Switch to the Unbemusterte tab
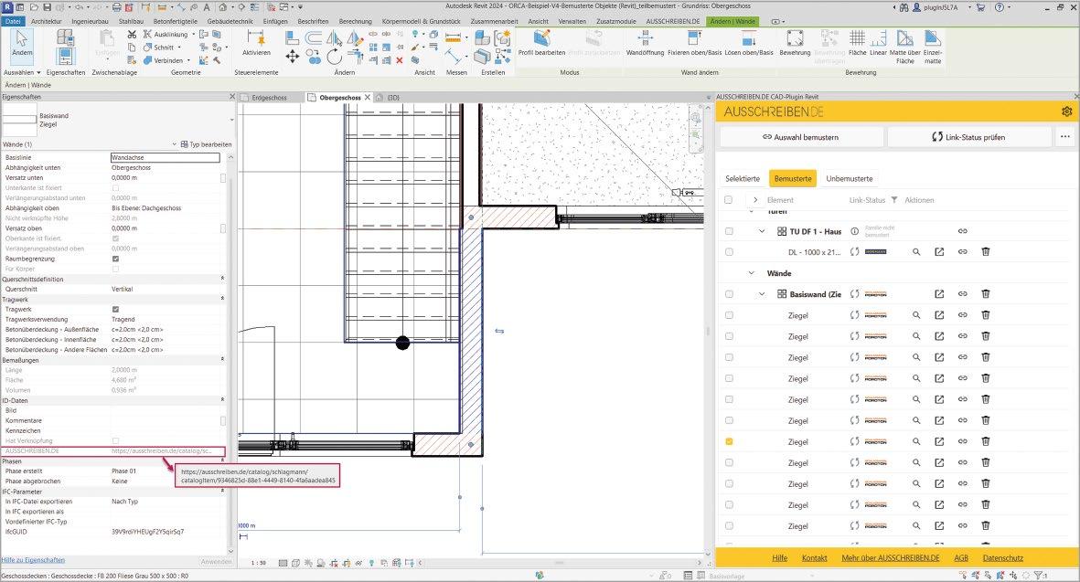This screenshot has height=582, width=1080. 850,178
